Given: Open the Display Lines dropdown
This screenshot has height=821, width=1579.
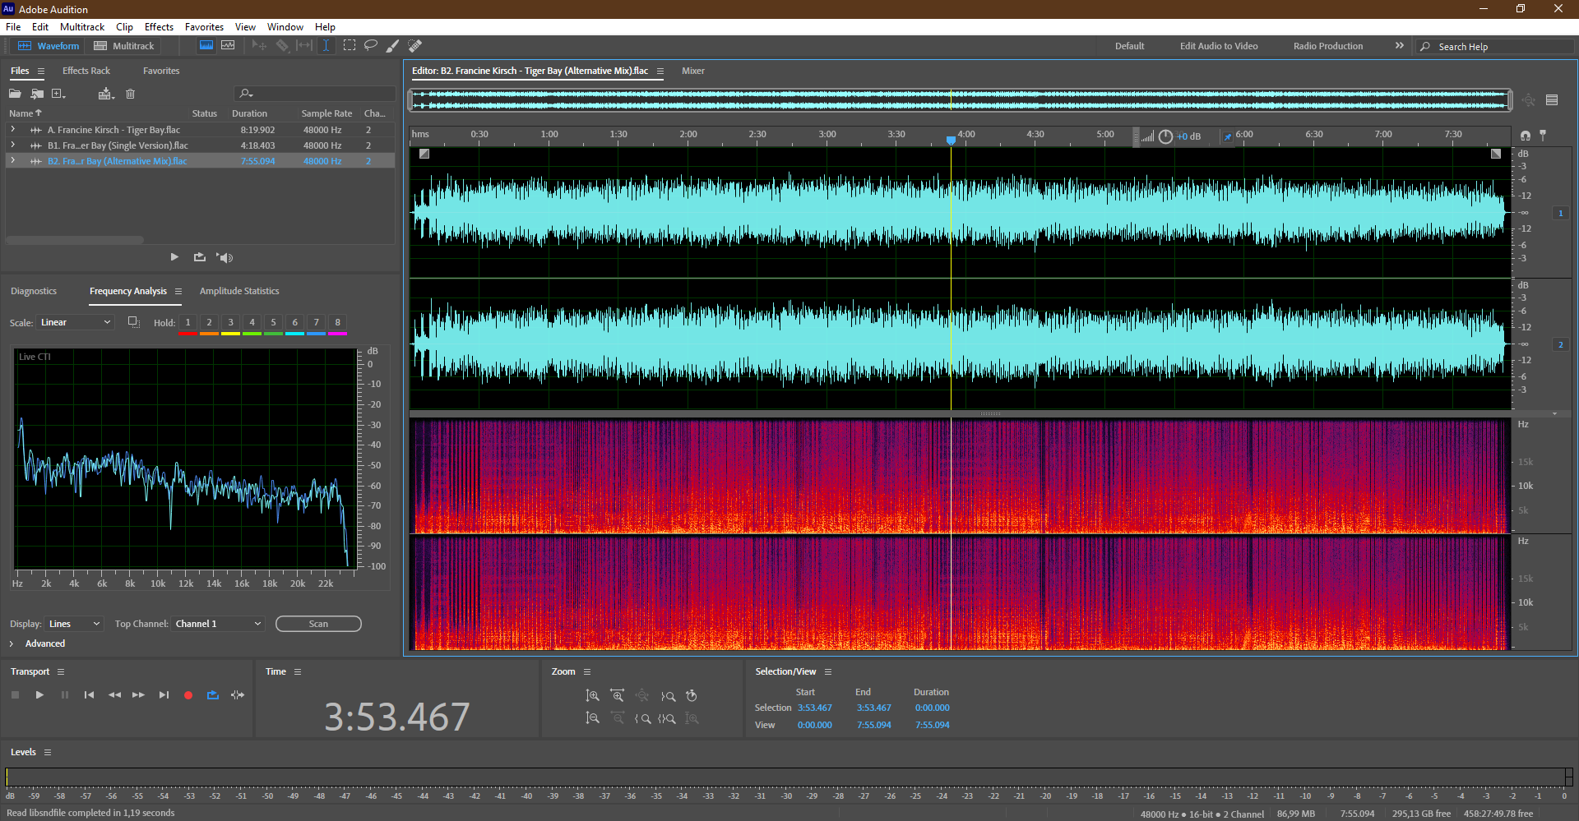Looking at the screenshot, I should pyautogui.click(x=74, y=625).
